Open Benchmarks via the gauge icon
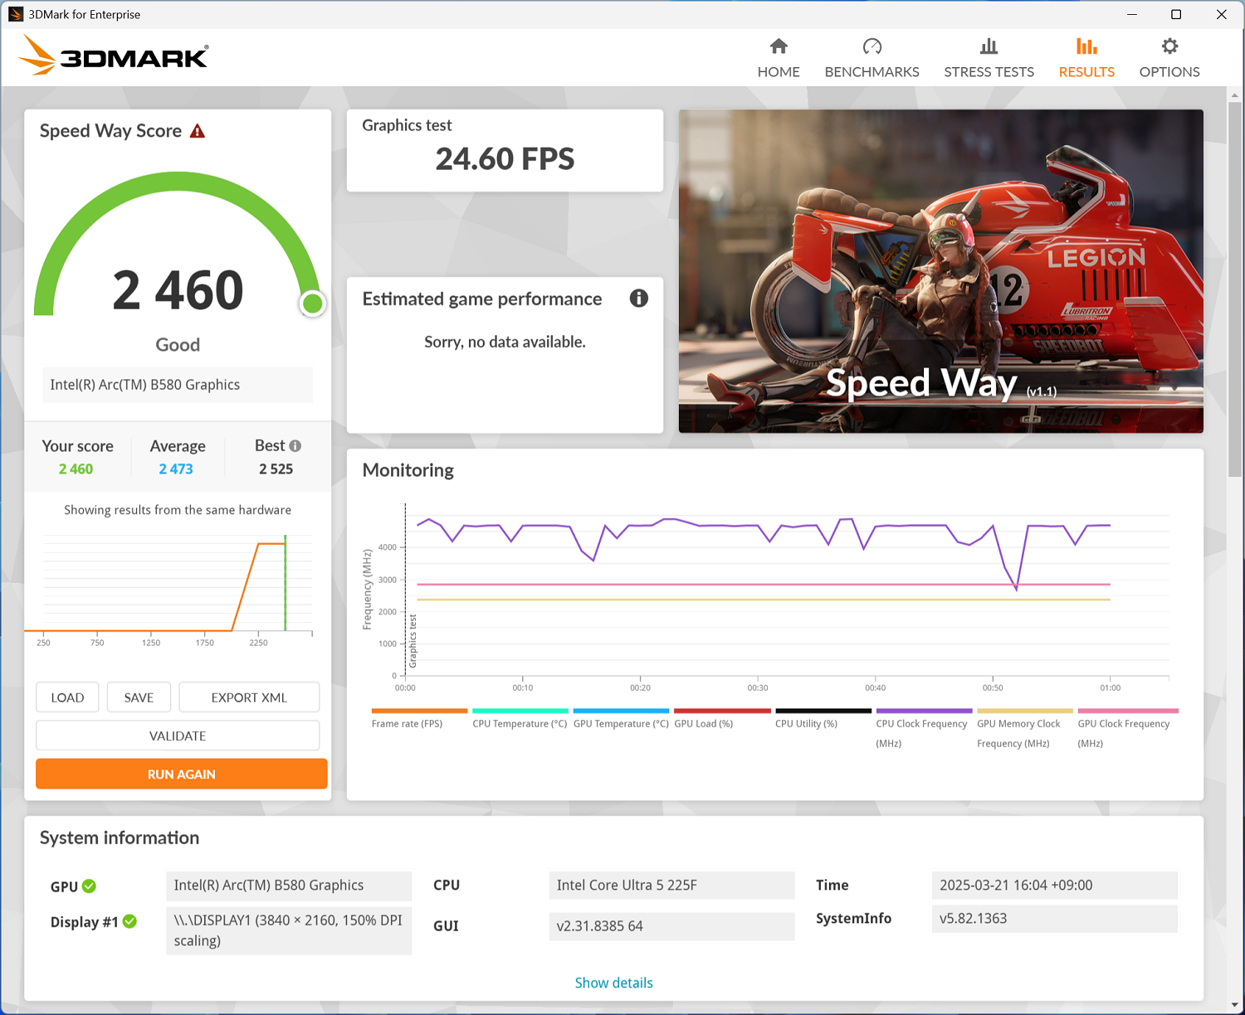1245x1015 pixels. point(871,46)
